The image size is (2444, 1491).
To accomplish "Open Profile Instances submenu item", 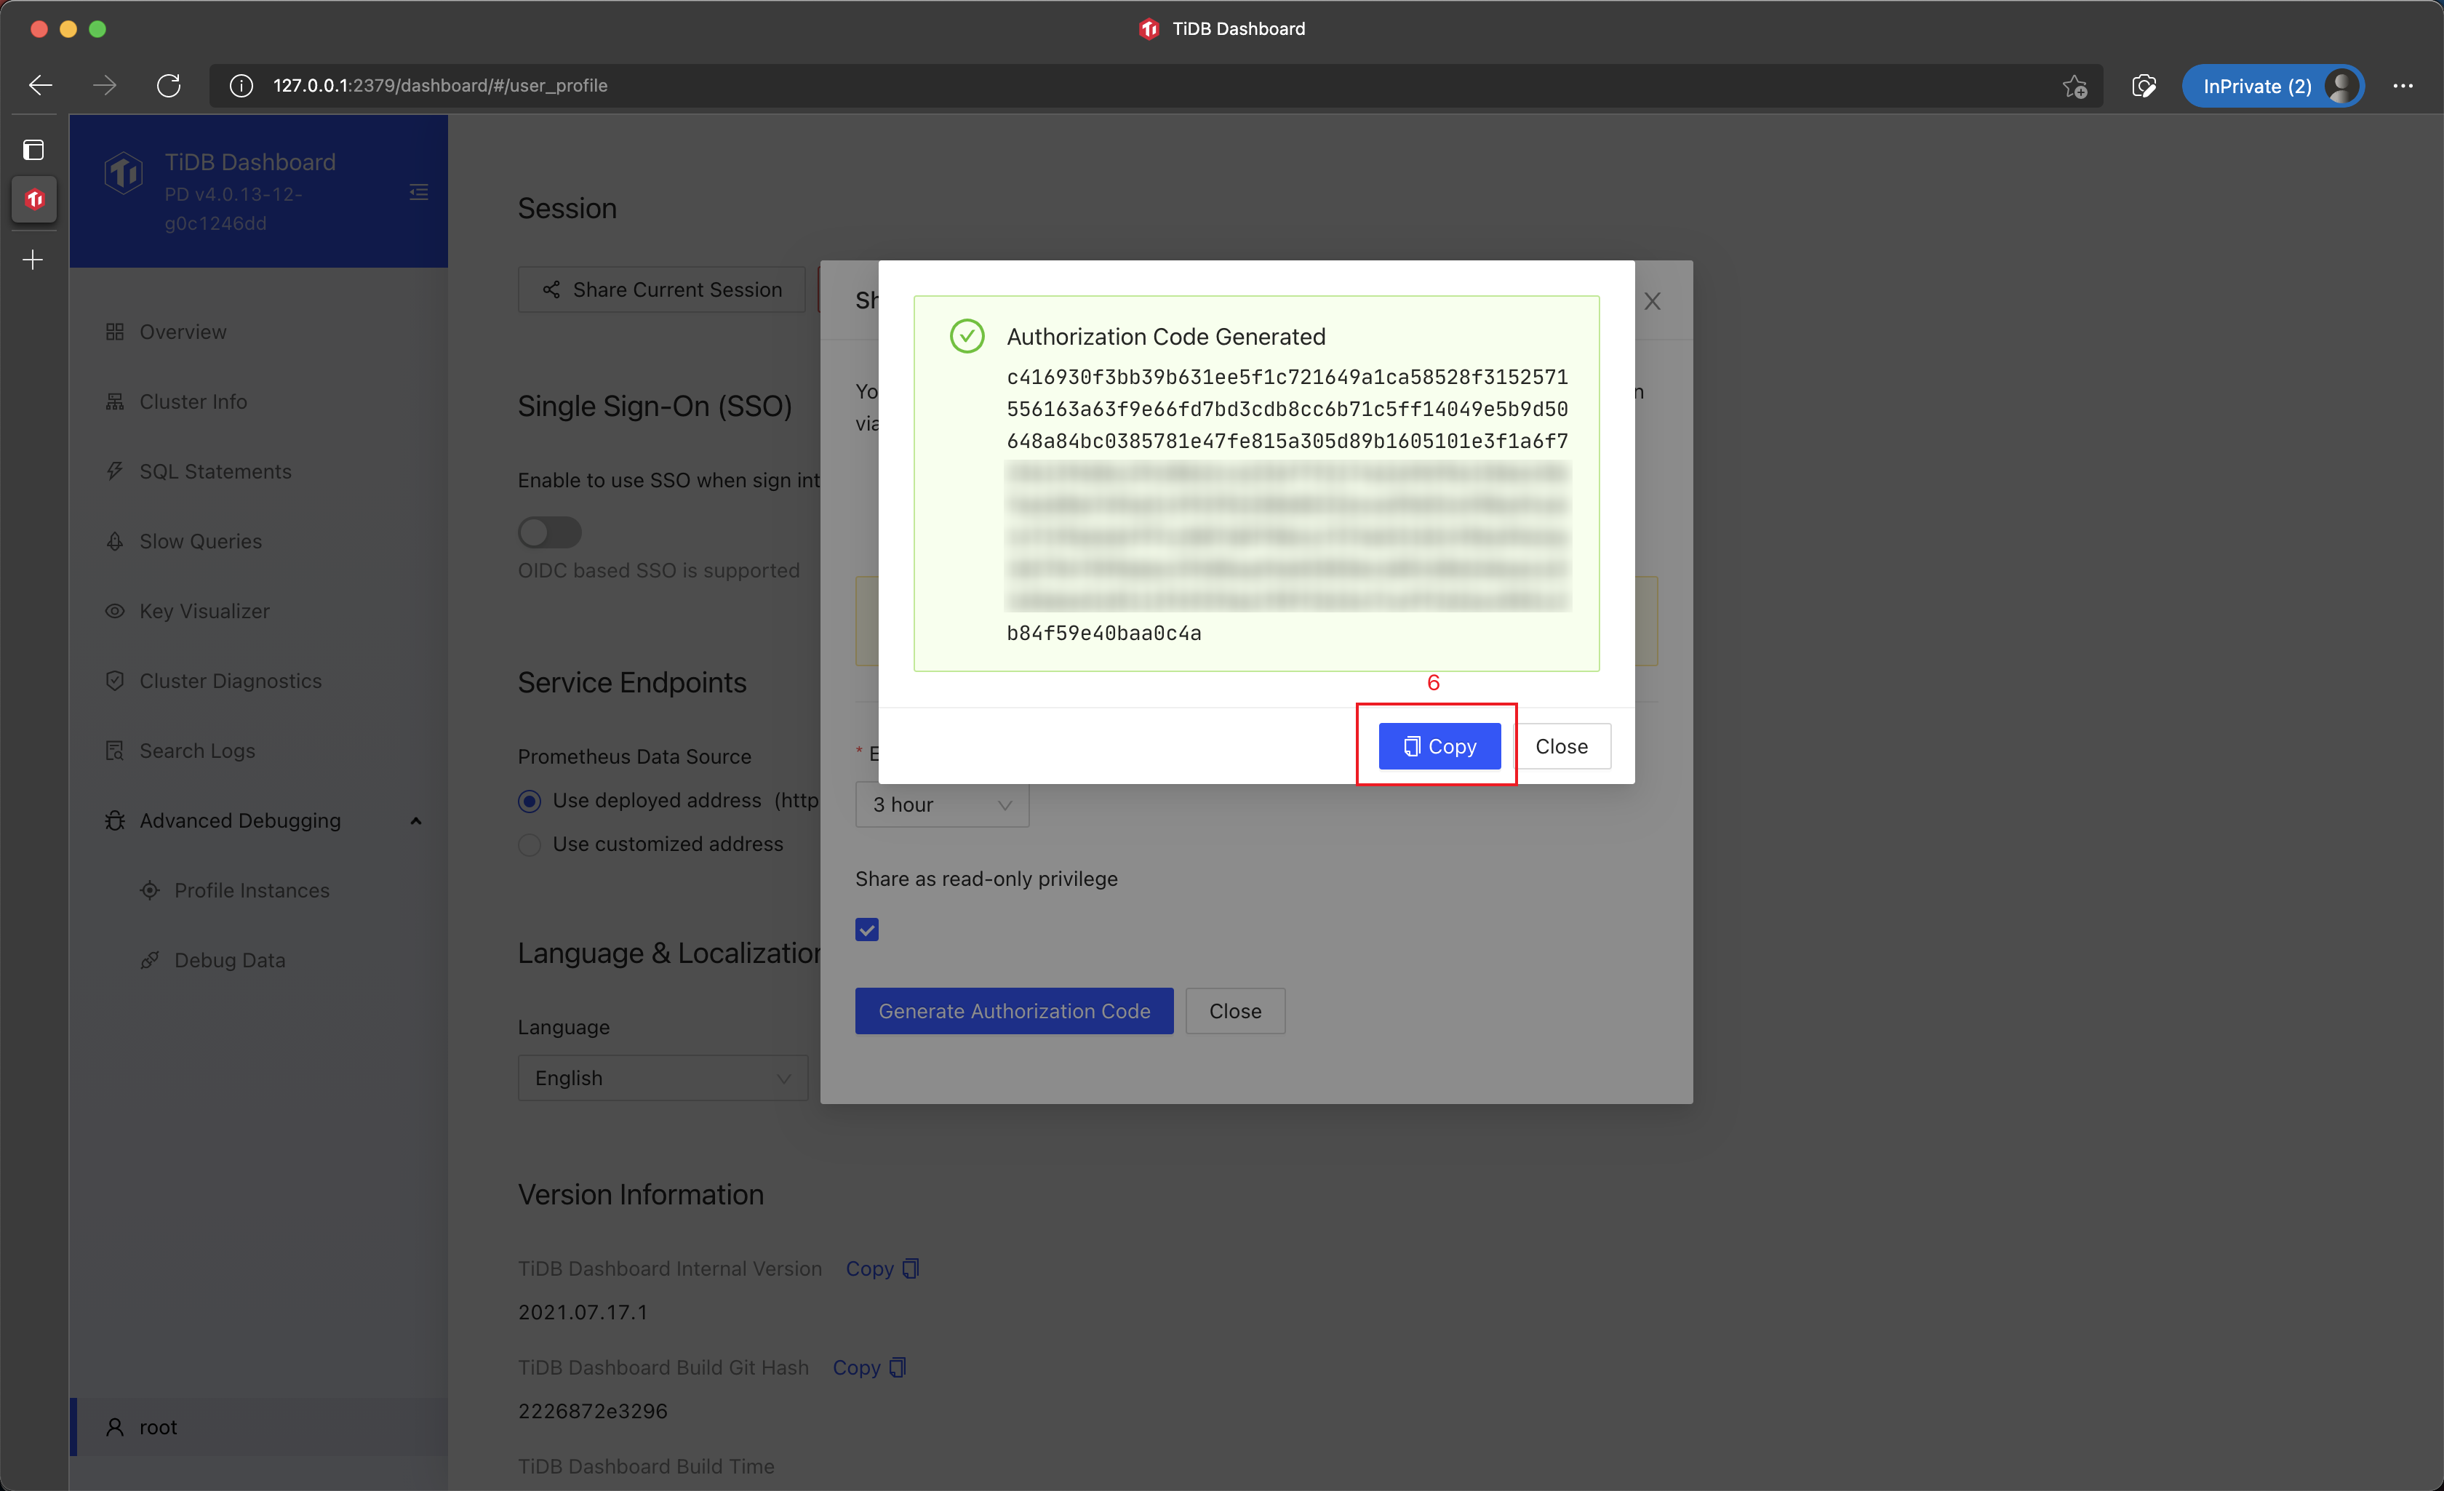I will [x=258, y=891].
